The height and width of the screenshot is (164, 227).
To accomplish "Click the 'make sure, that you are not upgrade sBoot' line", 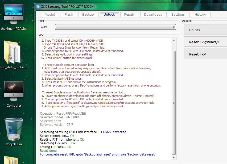I will [x=72, y=72].
